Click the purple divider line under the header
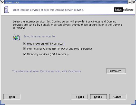136x105 pixels. click(x=68, y=15)
